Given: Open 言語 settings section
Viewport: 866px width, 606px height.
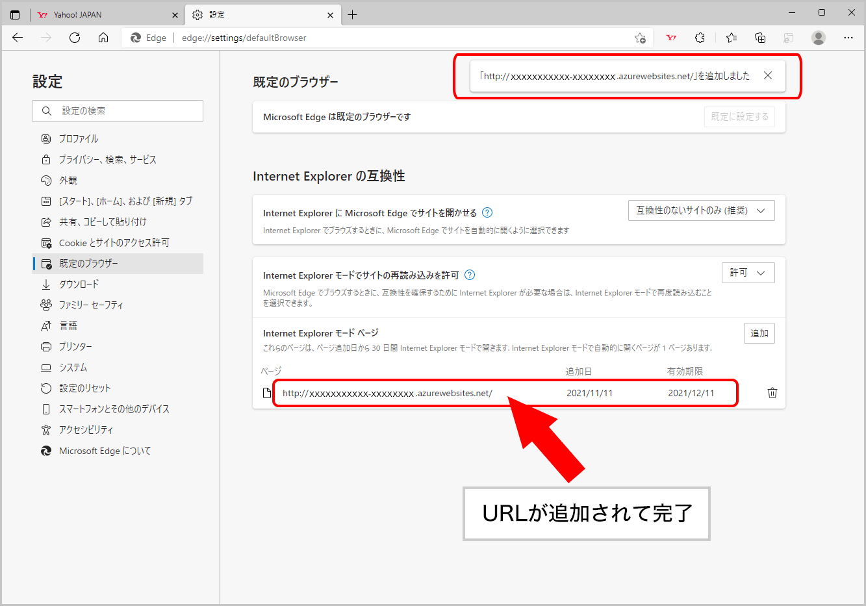Looking at the screenshot, I should coord(118,326).
